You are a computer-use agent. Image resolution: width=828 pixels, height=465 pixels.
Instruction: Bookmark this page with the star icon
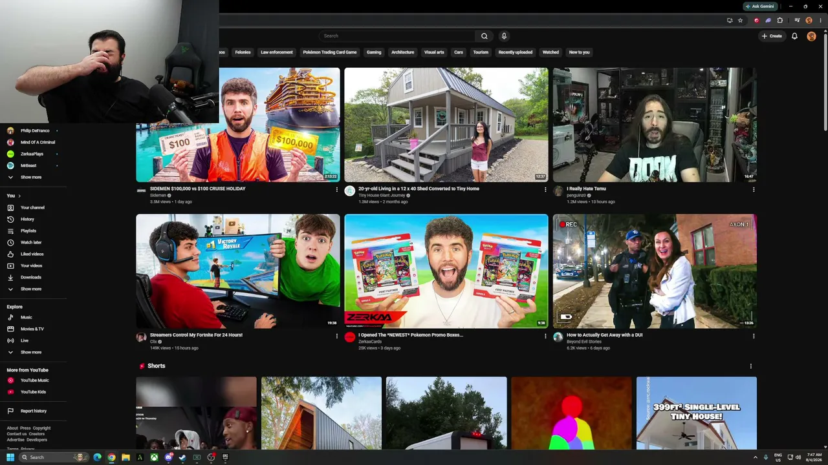(x=741, y=20)
